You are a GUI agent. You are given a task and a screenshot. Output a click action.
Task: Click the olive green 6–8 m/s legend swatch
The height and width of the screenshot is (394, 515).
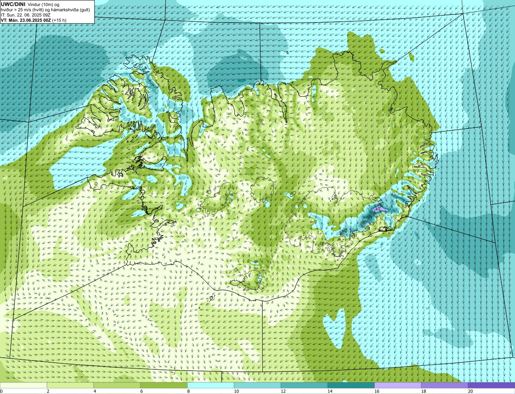point(164,385)
